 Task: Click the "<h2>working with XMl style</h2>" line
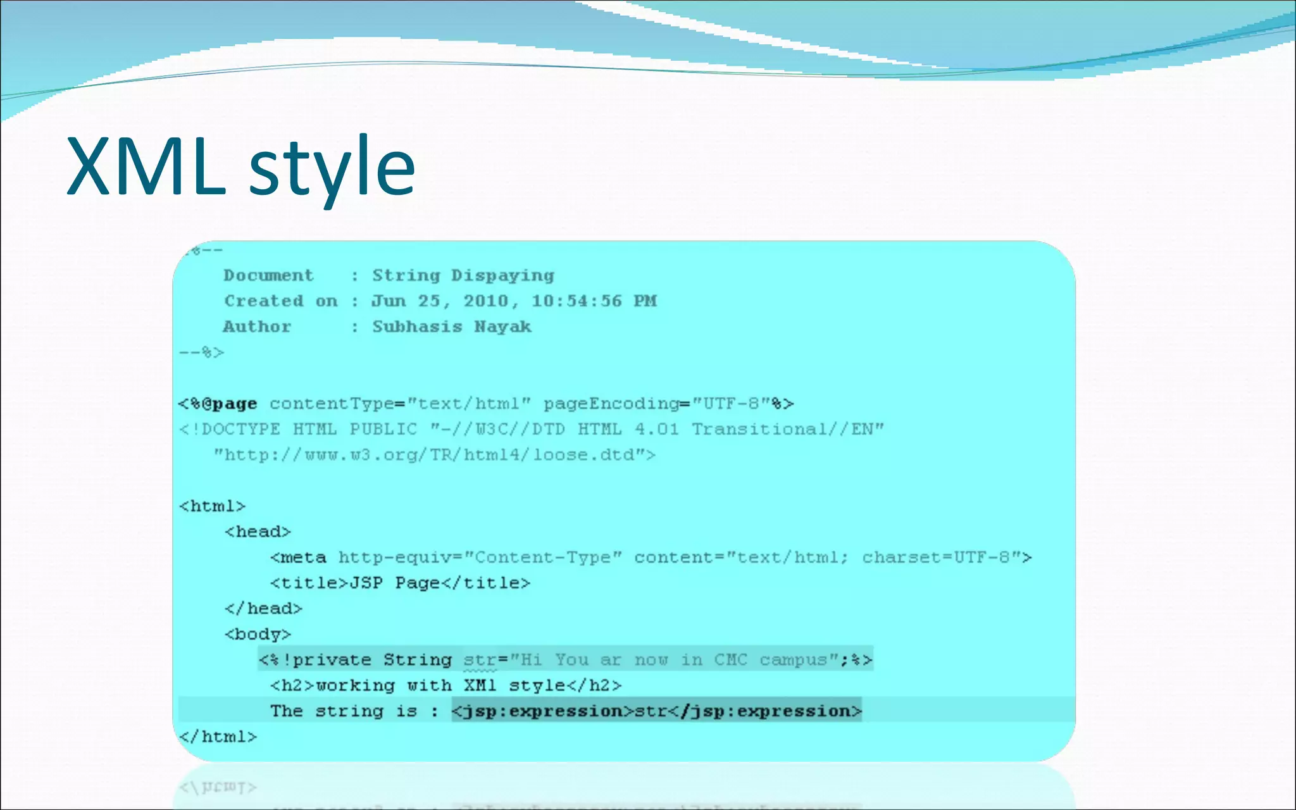[446, 685]
